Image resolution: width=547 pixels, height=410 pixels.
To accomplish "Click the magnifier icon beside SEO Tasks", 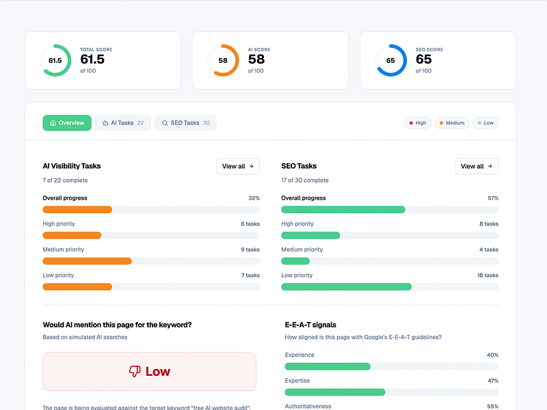I will [x=165, y=123].
